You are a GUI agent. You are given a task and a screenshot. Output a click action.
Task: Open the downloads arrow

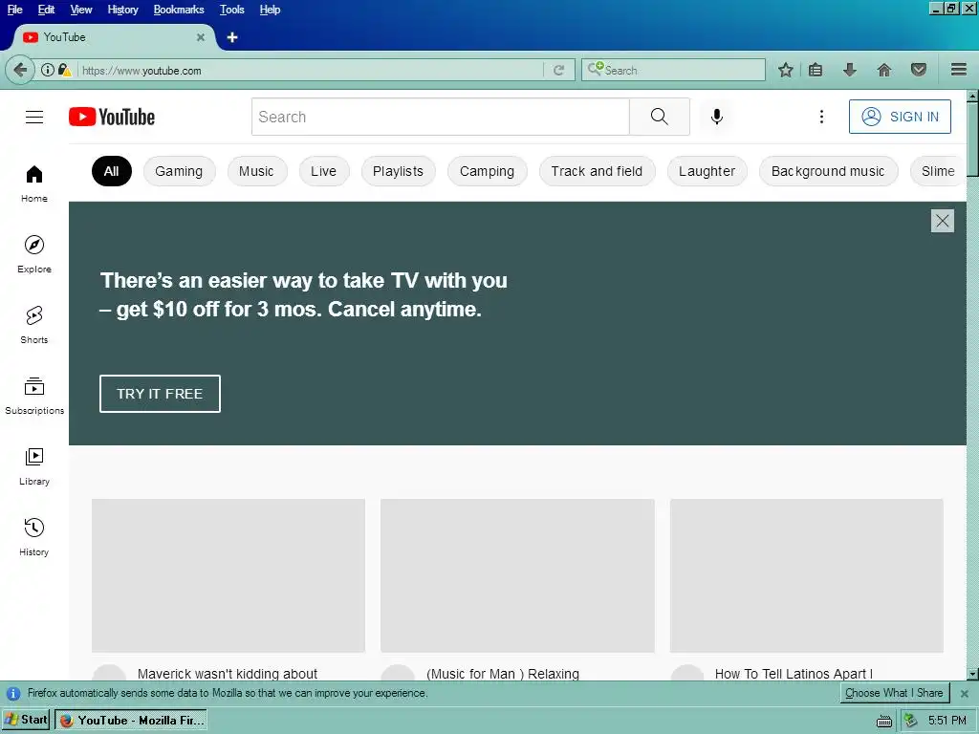pyautogui.click(x=850, y=70)
